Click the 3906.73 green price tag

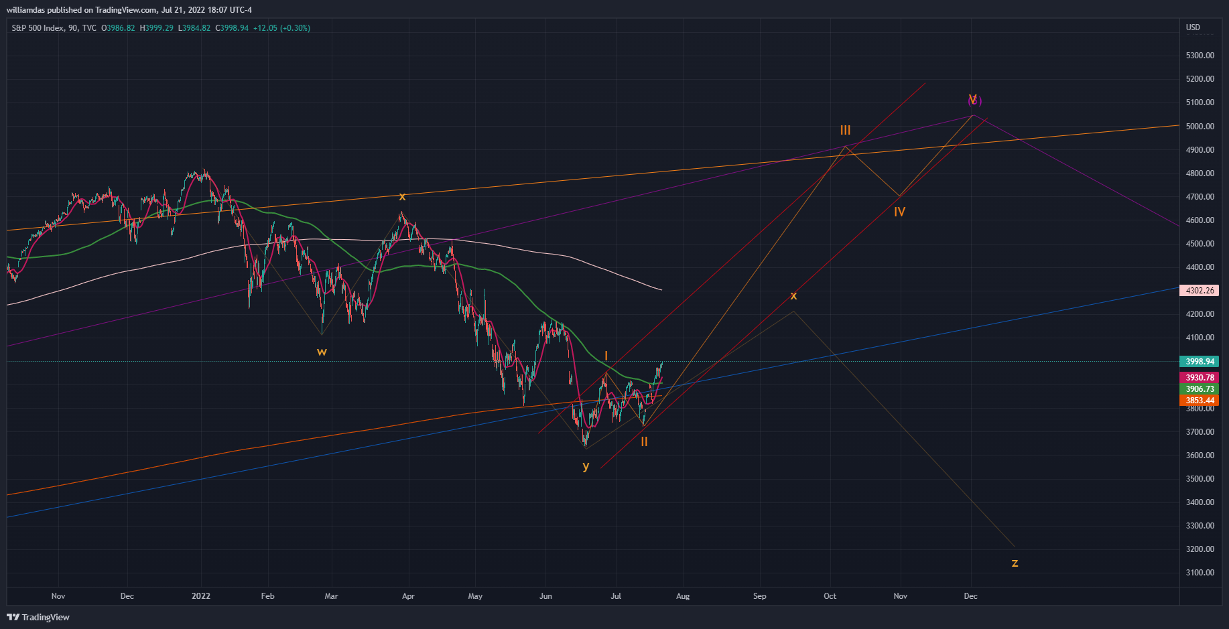point(1200,389)
